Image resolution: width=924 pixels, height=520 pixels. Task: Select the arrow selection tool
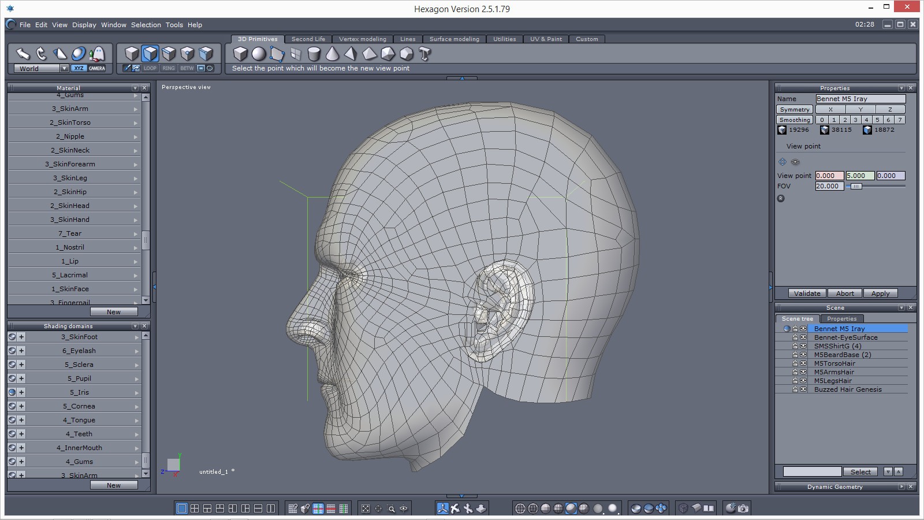[x=23, y=54]
